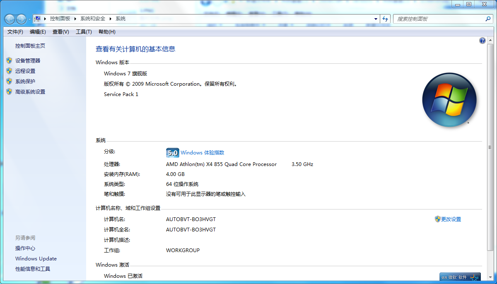Open the help question mark icon
Image resolution: width=497 pixels, height=284 pixels.
[483, 41]
